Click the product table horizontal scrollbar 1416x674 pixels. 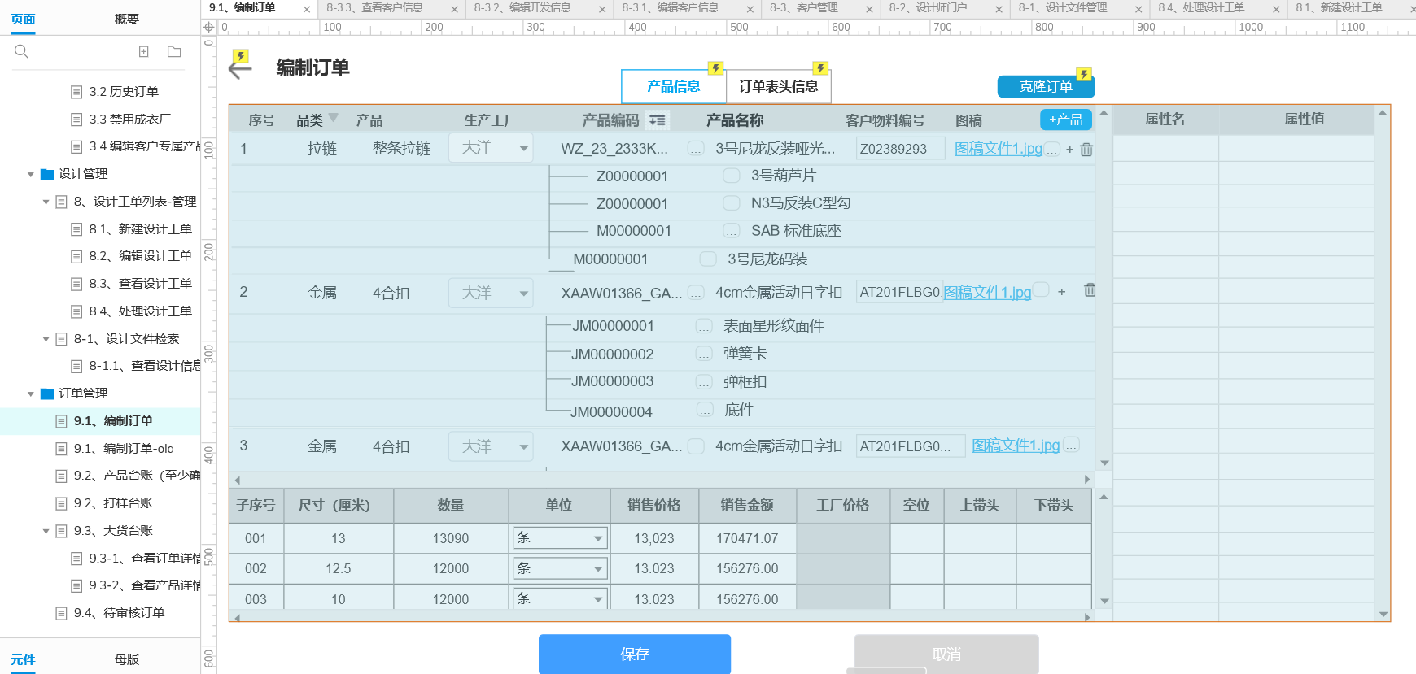coord(662,480)
